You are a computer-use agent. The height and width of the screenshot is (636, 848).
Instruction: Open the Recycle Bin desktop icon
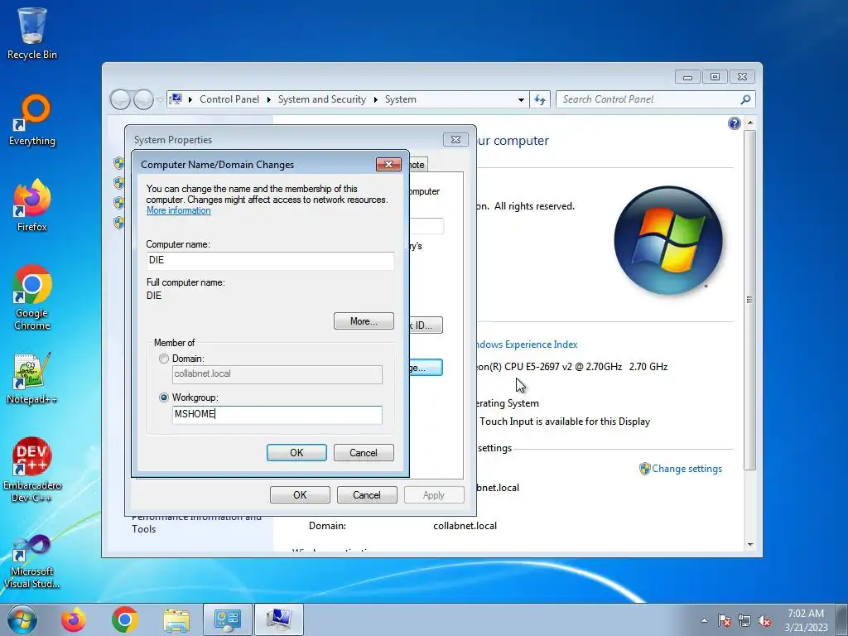[x=32, y=33]
